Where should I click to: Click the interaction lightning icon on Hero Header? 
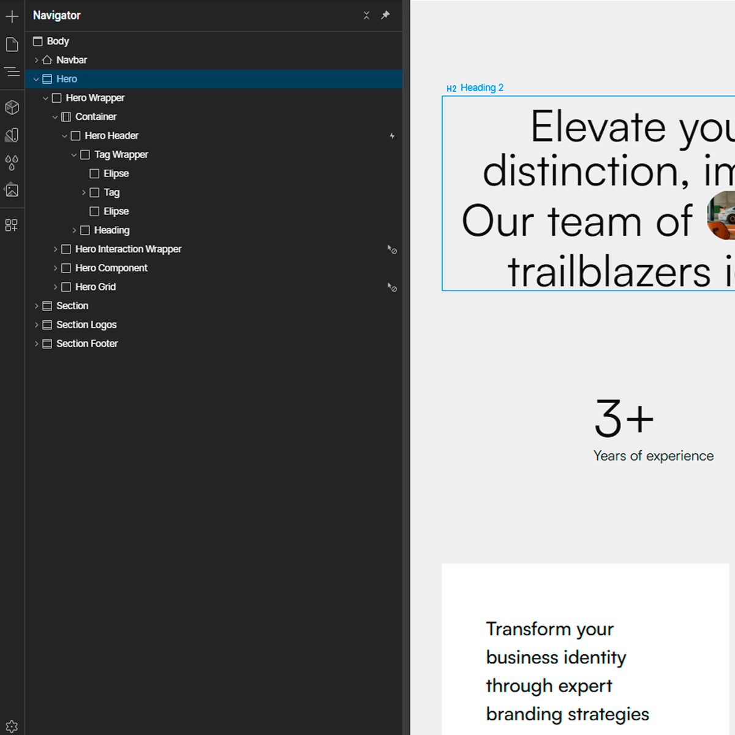pos(392,136)
